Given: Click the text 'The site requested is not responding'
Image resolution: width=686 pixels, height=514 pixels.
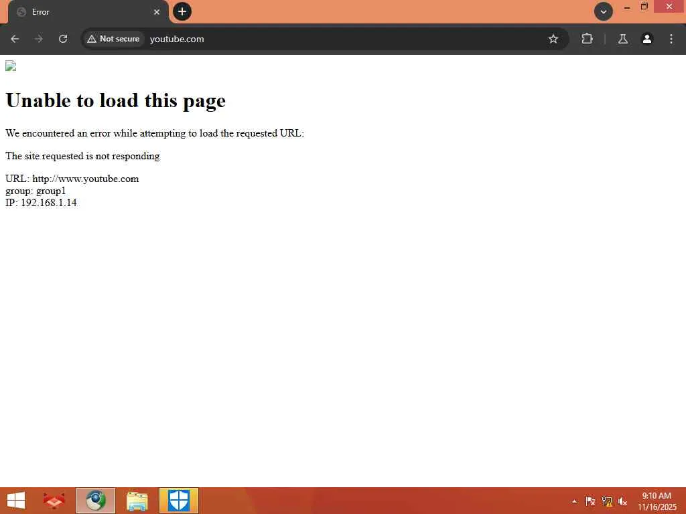Looking at the screenshot, I should (82, 156).
